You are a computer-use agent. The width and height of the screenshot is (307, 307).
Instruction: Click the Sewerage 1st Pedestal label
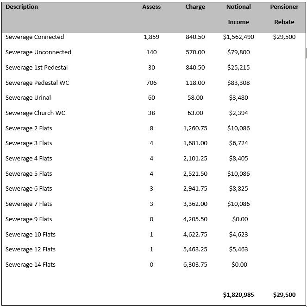[37, 68]
